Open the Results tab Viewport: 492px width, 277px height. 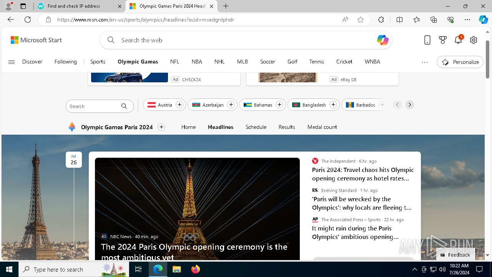(287, 127)
